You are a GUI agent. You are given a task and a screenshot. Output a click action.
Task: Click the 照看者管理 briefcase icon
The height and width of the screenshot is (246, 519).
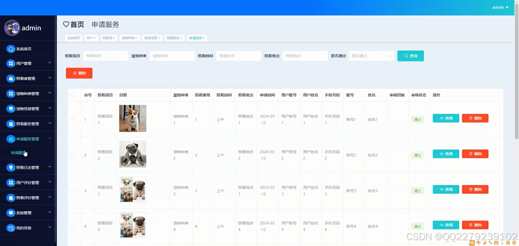(11, 78)
